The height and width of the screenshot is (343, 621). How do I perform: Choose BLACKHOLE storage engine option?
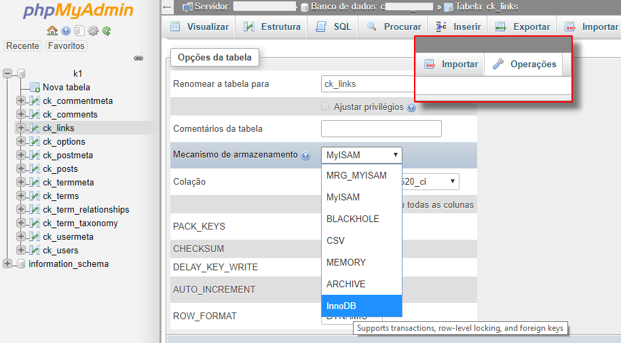362,219
